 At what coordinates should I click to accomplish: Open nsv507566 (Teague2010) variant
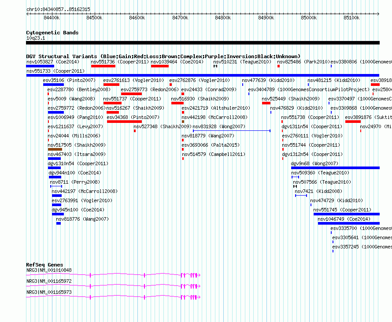[x=322, y=182]
